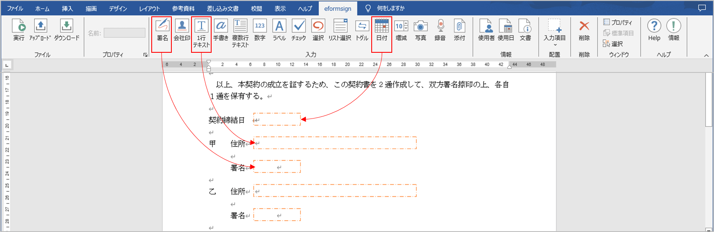
Task: Switch to the デザイン tab
Action: point(118,8)
